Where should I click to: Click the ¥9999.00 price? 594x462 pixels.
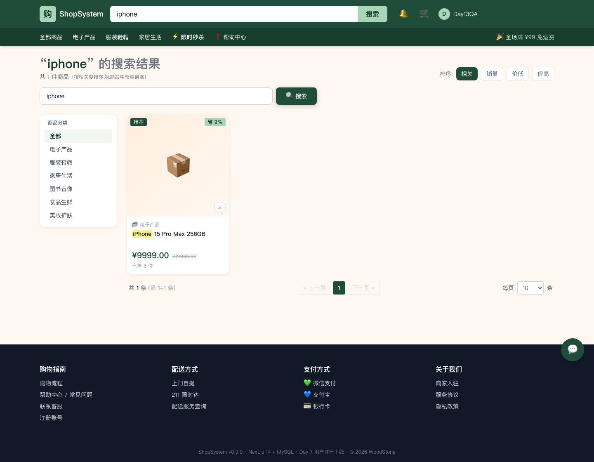pos(151,255)
